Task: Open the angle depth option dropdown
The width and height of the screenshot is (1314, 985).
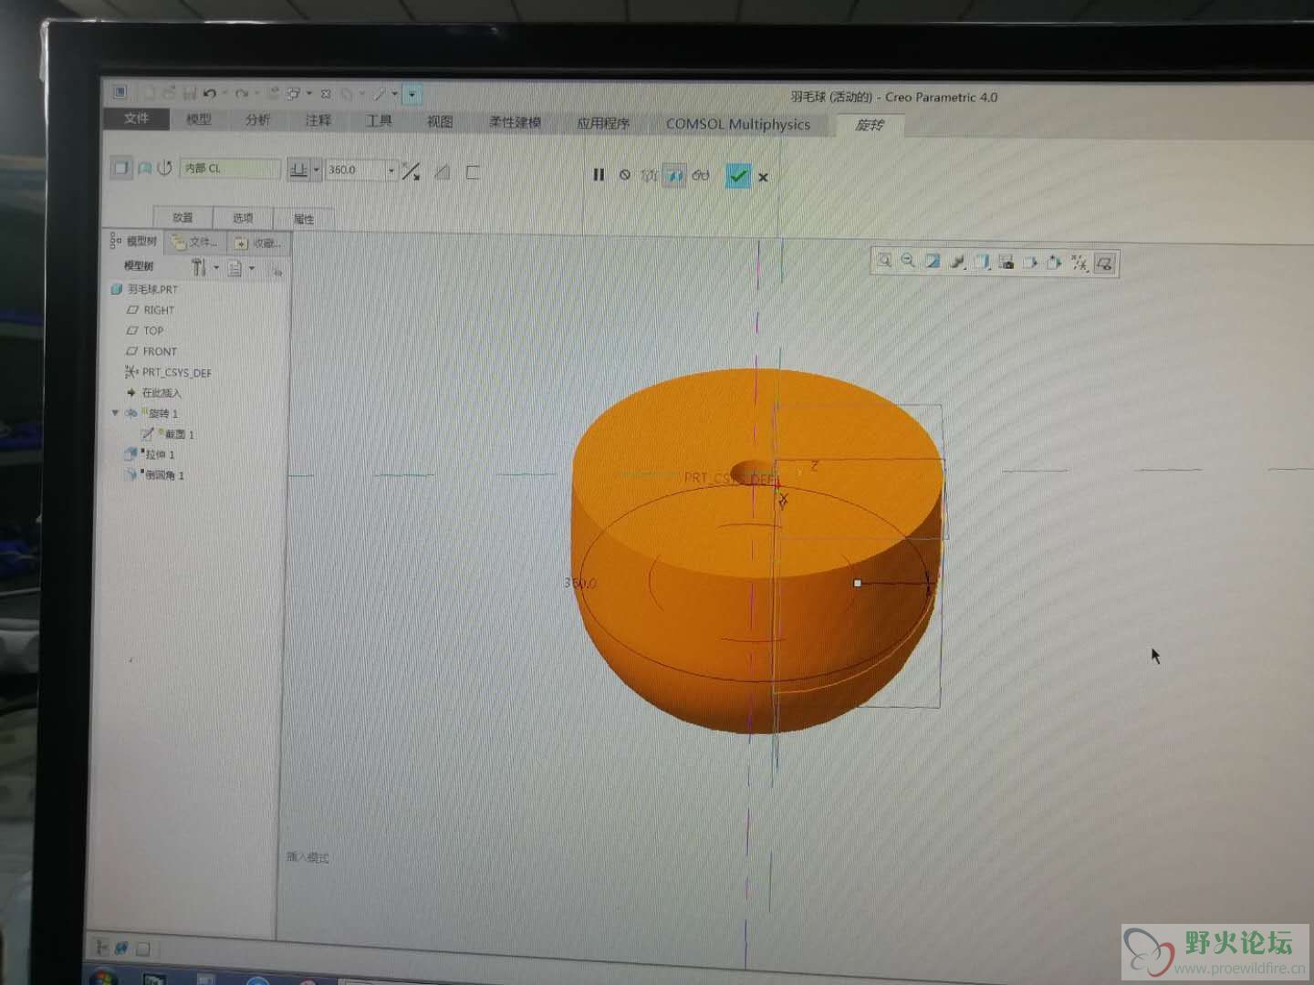Action: pos(317,170)
